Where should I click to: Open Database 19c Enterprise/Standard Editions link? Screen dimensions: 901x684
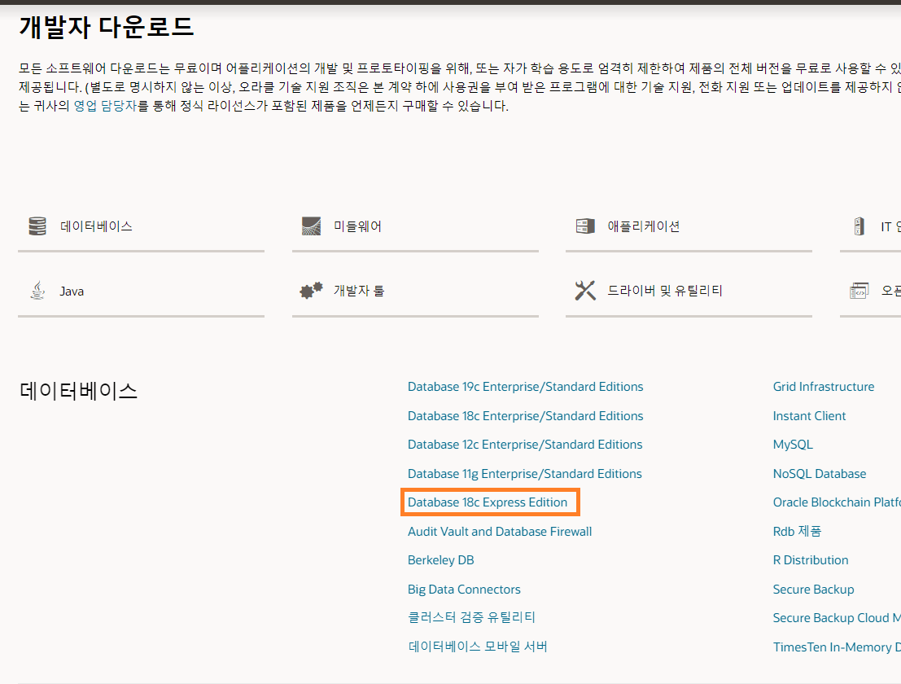coord(525,387)
